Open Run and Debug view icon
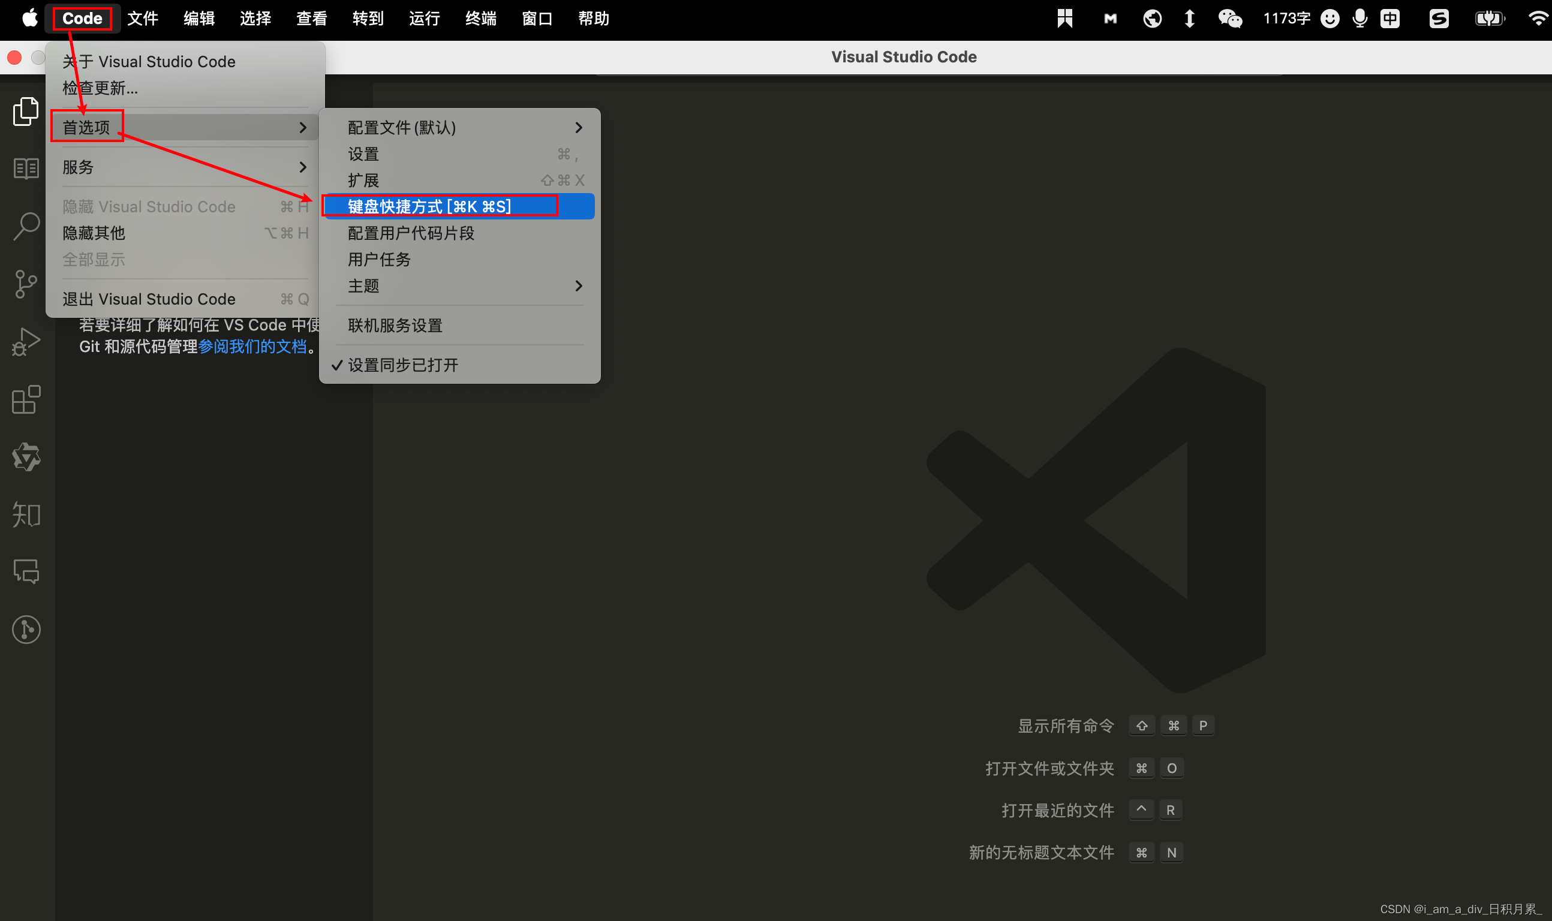 tap(26, 342)
